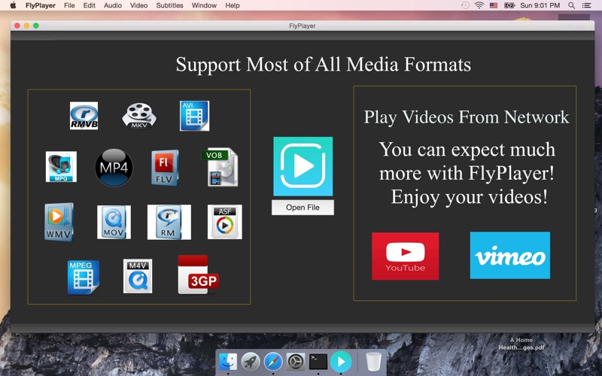The image size is (602, 376).
Task: Click the MOV QuickTime icon
Action: [x=114, y=222]
